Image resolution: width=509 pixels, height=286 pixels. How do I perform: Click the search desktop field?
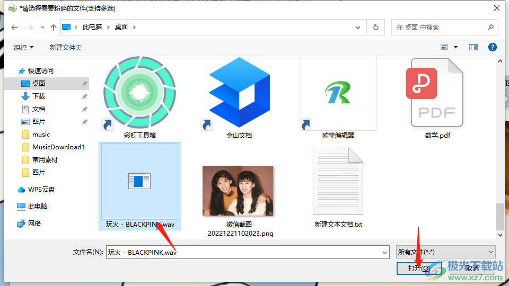(444, 27)
